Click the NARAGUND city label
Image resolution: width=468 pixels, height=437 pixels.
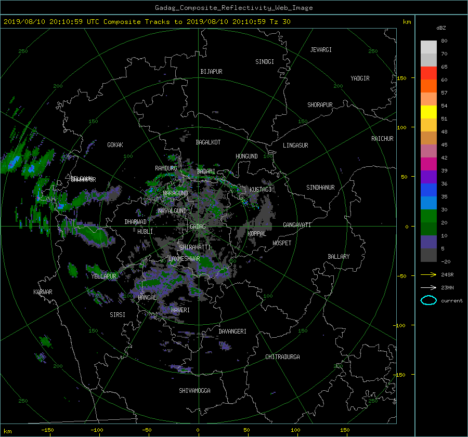pyautogui.click(x=176, y=193)
